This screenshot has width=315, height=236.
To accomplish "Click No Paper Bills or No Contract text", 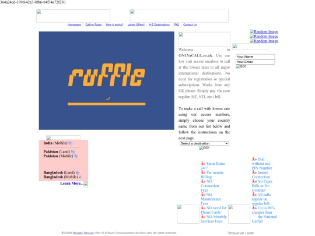I will [x=262, y=186].
